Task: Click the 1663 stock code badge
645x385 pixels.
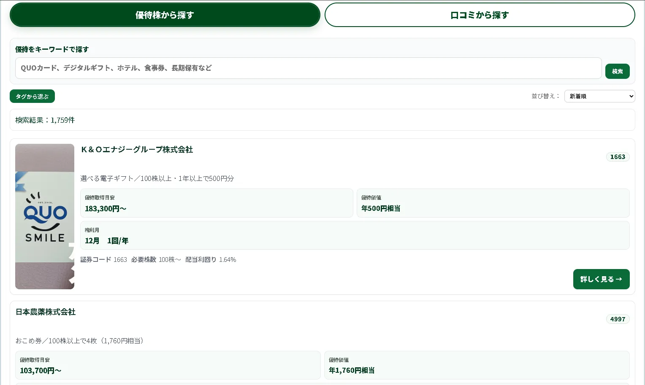Action: tap(618, 157)
